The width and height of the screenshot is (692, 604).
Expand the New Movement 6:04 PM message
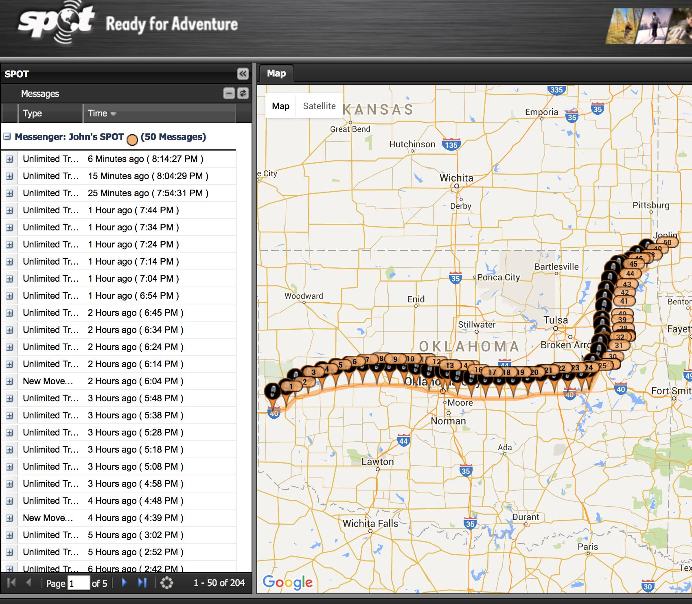[x=9, y=381]
